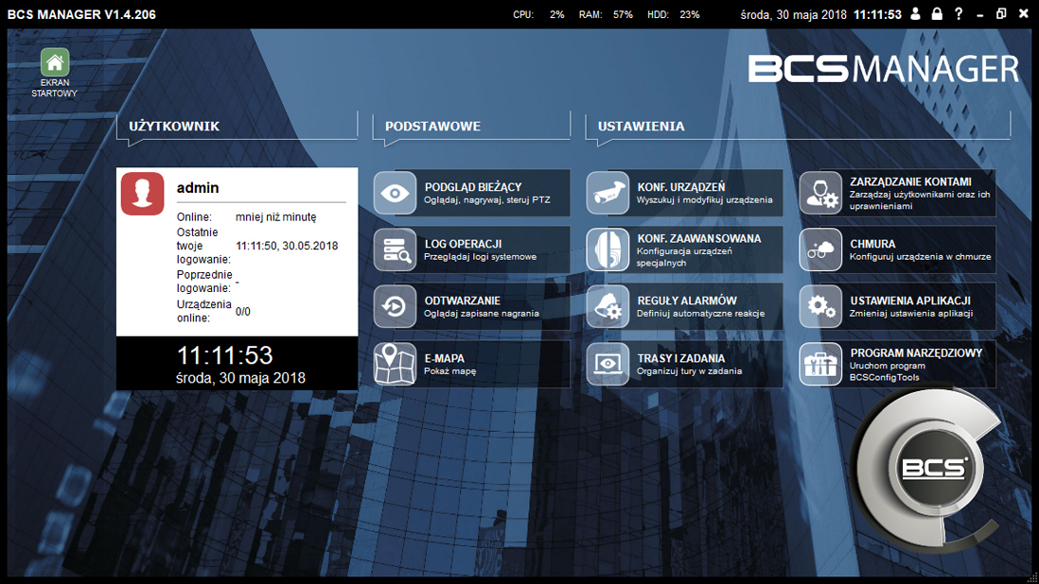Click the Log Operacji search-list icon
The width and height of the screenshot is (1039, 584).
(395, 250)
